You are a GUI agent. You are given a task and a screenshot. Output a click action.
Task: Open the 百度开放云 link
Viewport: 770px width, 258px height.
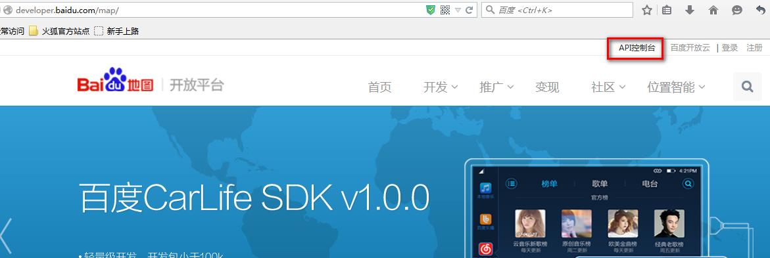(690, 48)
